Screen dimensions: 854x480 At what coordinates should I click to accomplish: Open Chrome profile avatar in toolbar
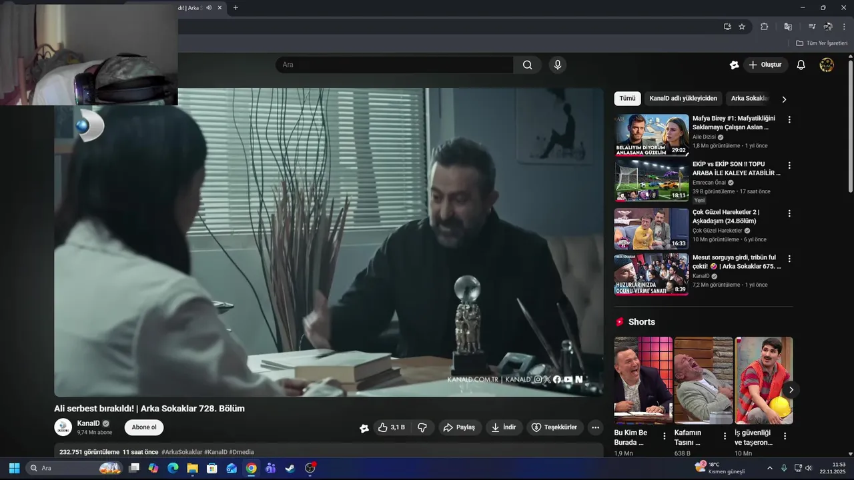pos(828,27)
